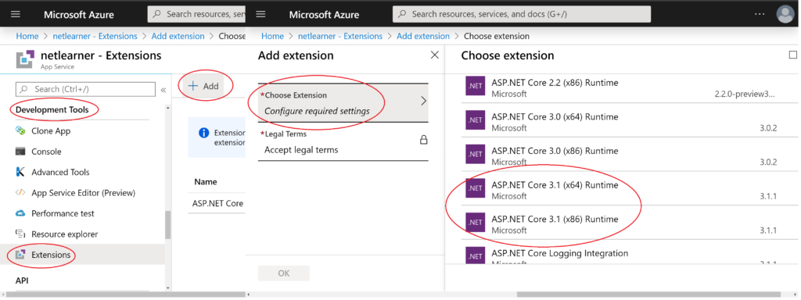The width and height of the screenshot is (801, 300).
Task: Expand Choose Extension chevron arrow
Action: [423, 101]
